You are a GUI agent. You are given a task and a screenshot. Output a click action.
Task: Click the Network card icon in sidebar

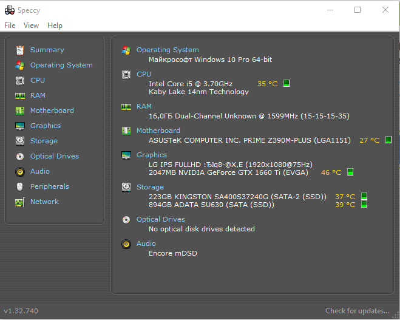(x=20, y=202)
